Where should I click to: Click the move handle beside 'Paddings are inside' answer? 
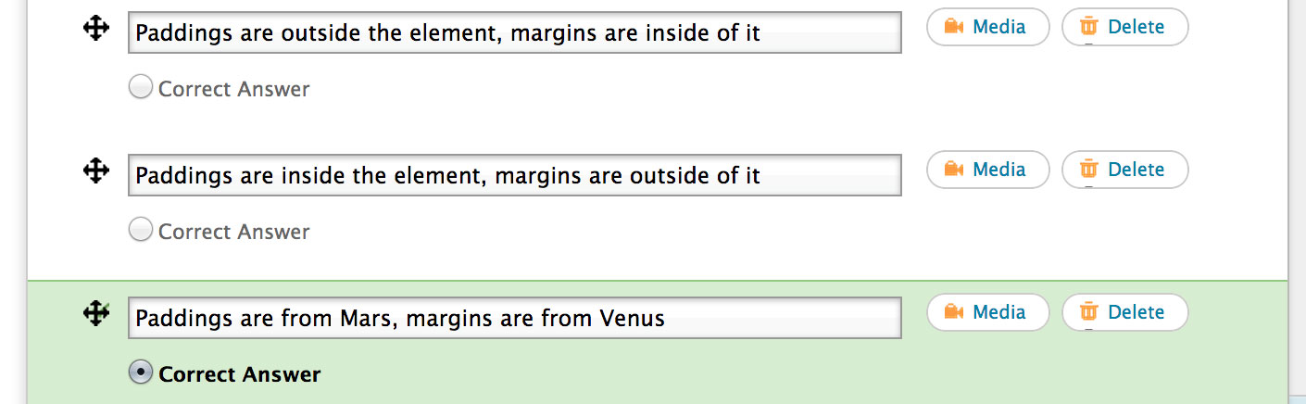tap(96, 170)
